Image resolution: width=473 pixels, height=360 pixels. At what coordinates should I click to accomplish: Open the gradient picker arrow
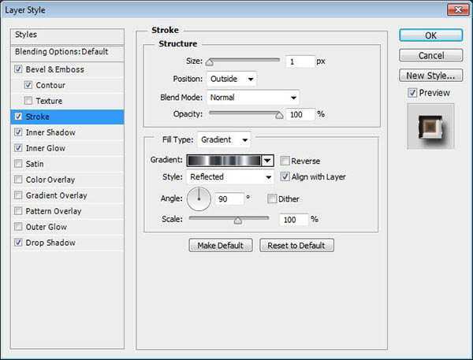point(267,161)
